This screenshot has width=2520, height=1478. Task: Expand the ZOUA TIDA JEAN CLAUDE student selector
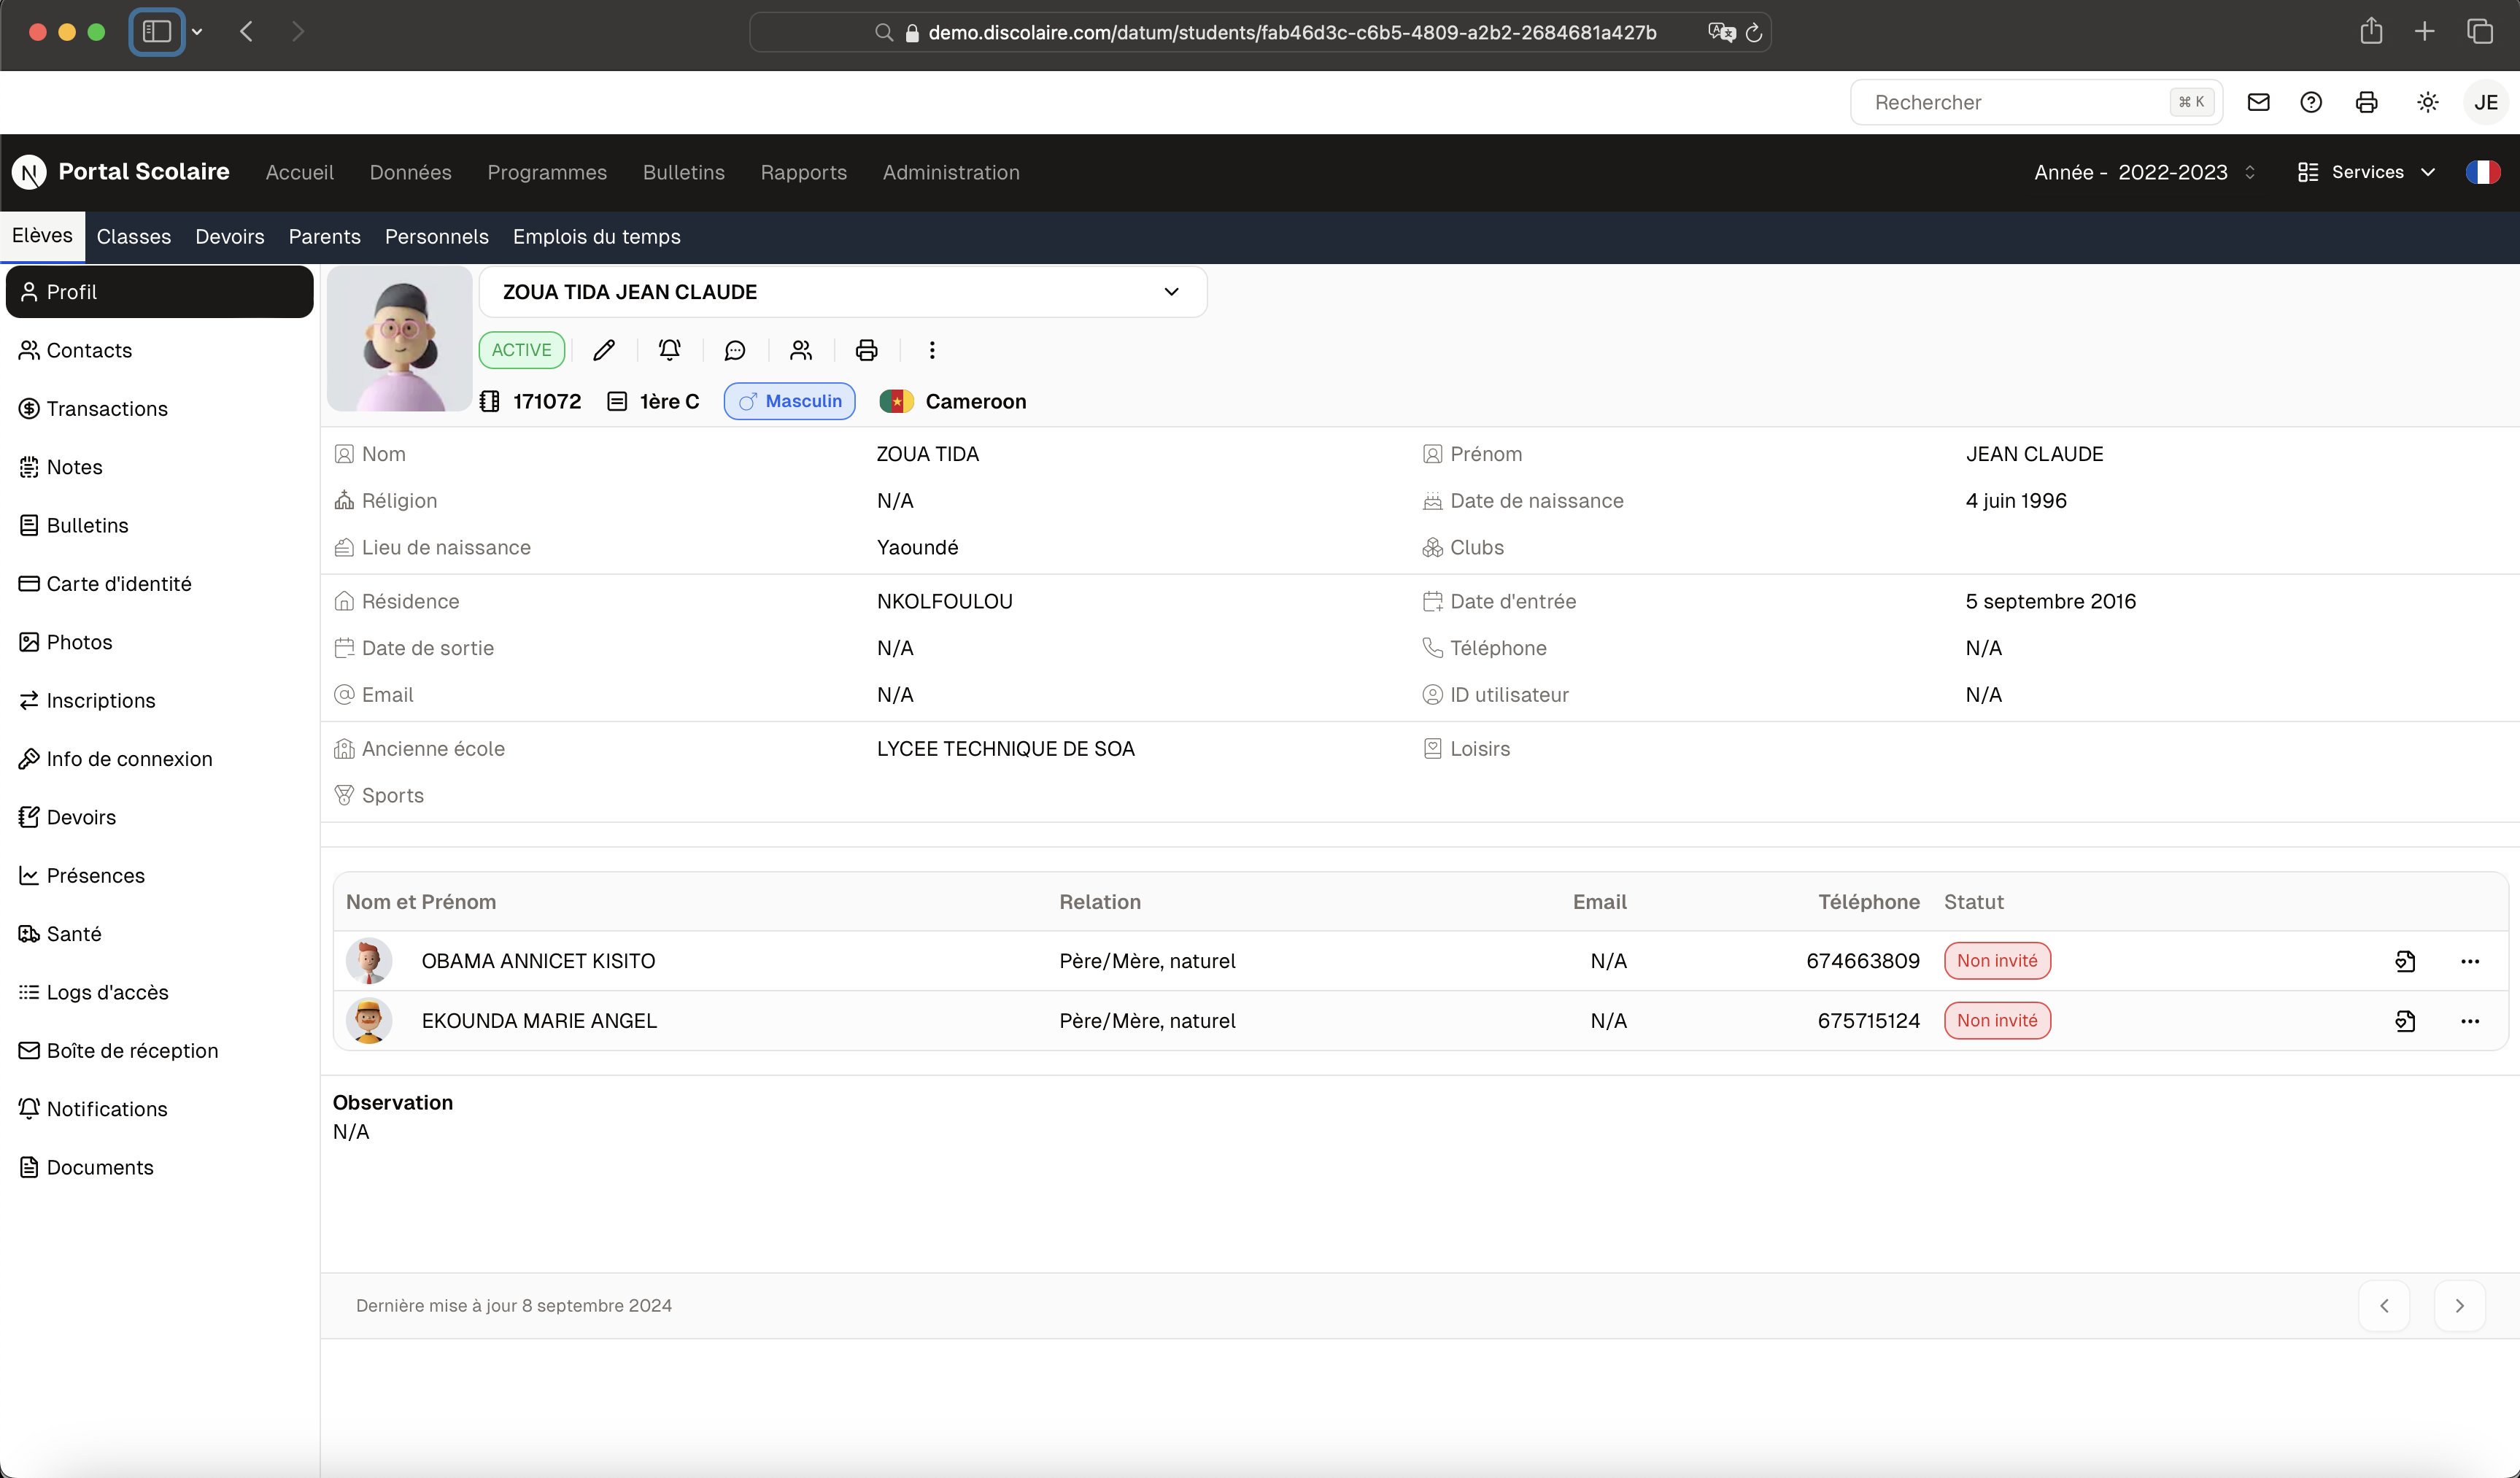click(843, 292)
